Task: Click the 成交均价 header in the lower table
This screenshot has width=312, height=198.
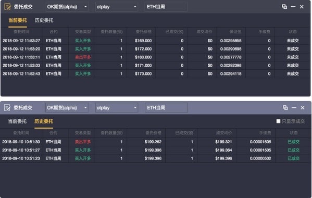Action: [224, 133]
